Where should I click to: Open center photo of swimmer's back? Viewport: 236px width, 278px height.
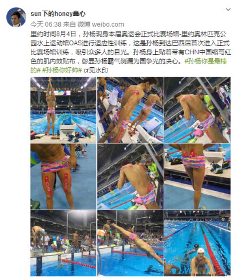point(130,176)
